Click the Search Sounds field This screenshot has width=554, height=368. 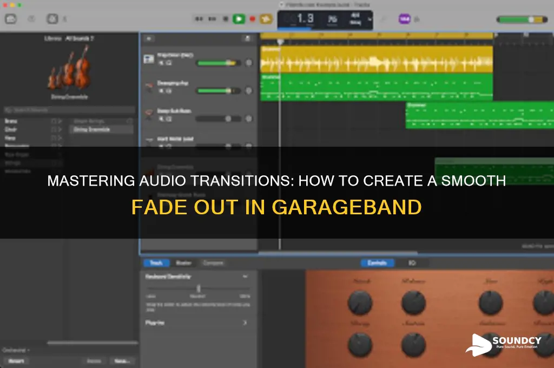pos(69,110)
